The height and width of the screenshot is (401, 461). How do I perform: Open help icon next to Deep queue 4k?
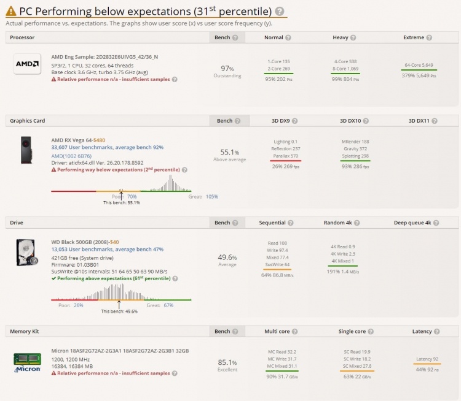point(436,223)
